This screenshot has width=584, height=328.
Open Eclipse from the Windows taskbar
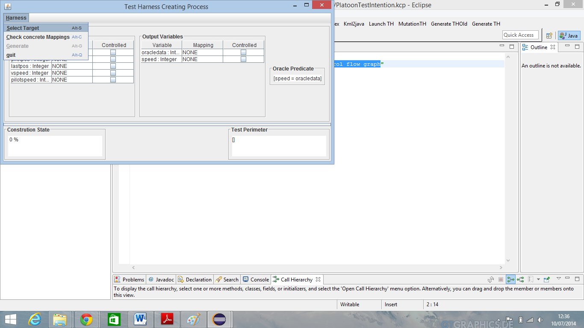219,319
